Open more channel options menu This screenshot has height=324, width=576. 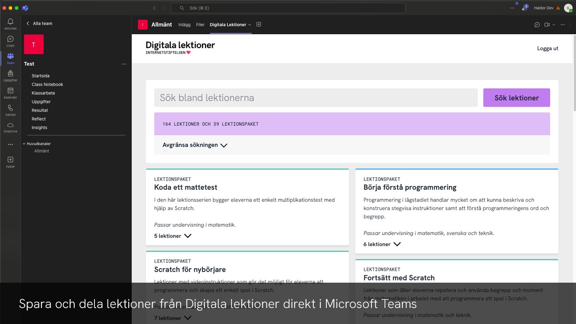pyautogui.click(x=563, y=24)
